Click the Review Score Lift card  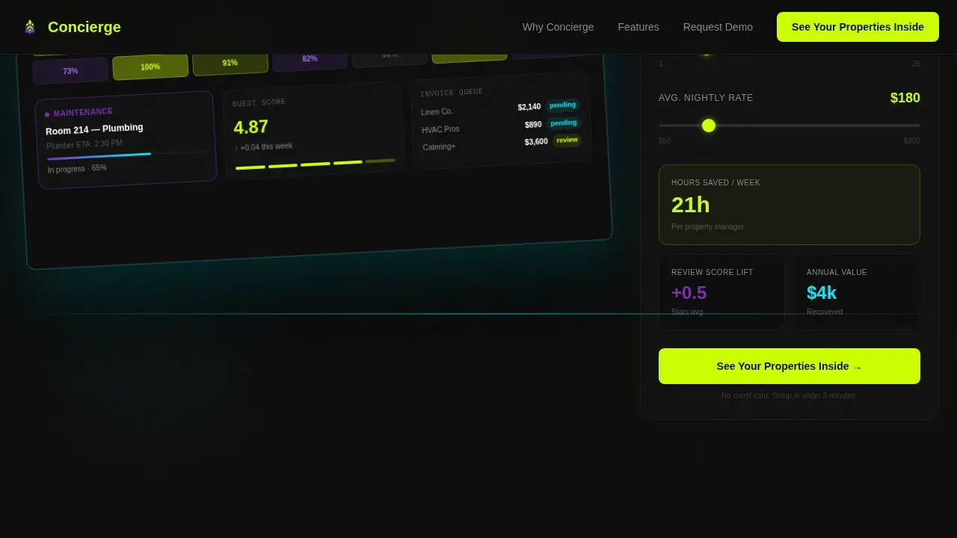[x=721, y=292]
